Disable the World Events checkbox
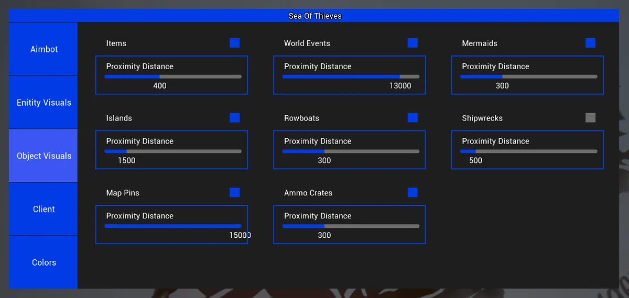This screenshot has height=298, width=629. pyautogui.click(x=413, y=43)
